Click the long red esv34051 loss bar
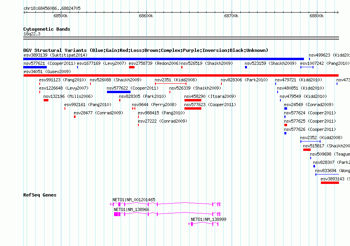The image size is (350, 246). tap(181, 75)
